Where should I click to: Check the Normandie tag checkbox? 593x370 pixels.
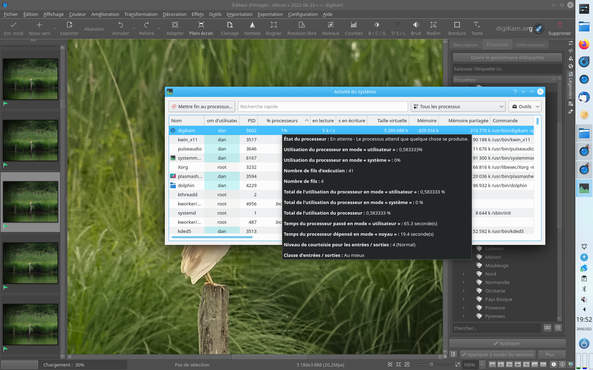coord(471,282)
